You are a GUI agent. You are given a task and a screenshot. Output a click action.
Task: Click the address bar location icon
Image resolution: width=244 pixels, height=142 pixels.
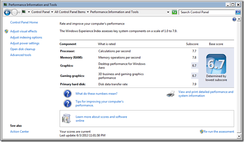(24, 12)
